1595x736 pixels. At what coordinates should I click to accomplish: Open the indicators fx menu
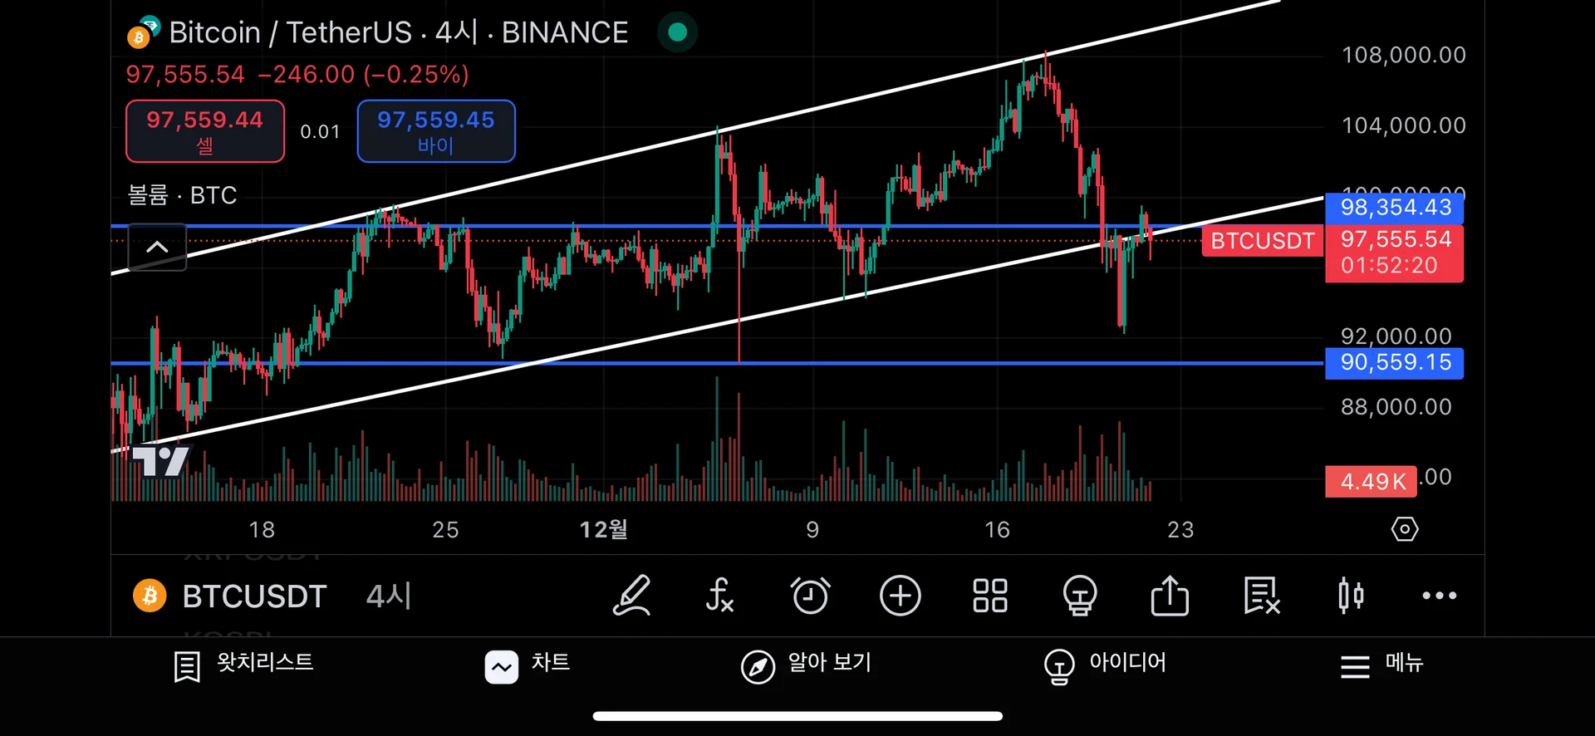(x=719, y=596)
